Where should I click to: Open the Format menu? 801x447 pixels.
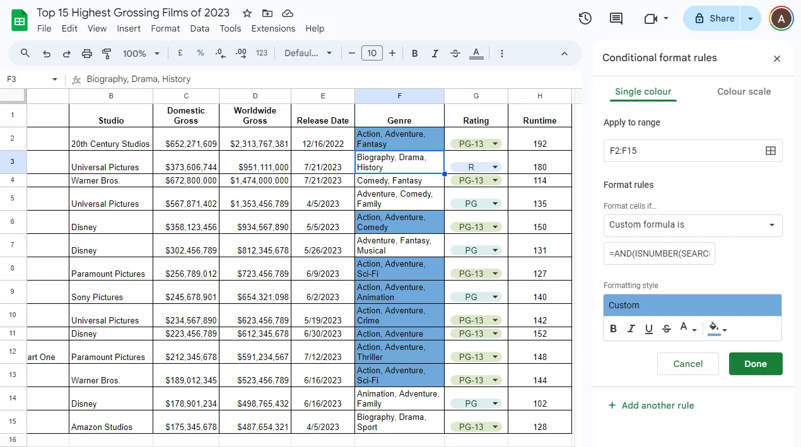165,28
